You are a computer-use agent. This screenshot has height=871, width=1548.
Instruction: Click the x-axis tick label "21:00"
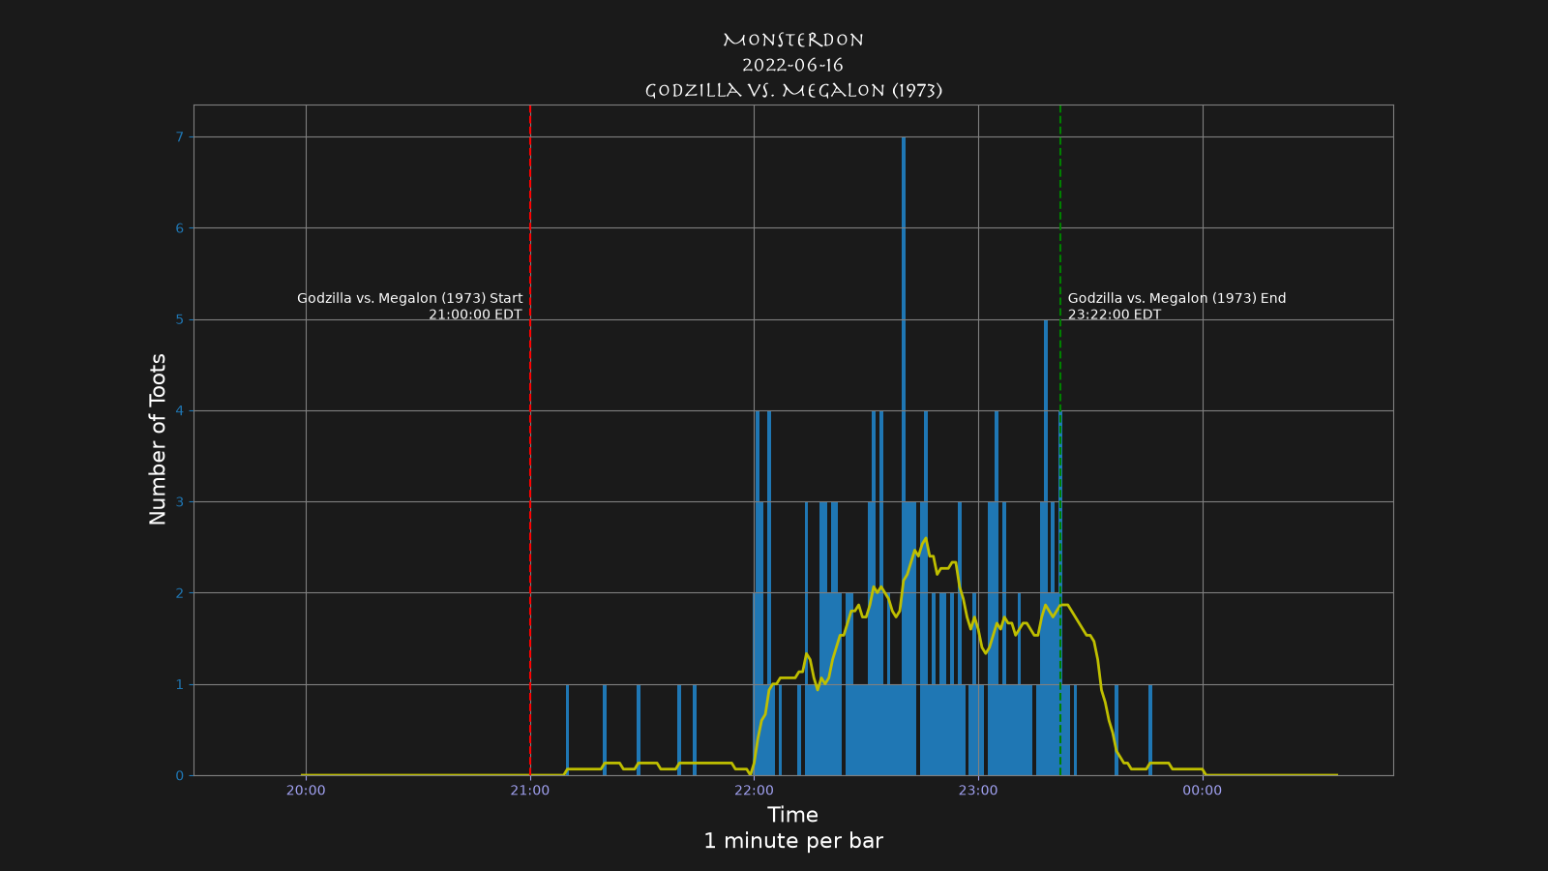[x=530, y=791]
